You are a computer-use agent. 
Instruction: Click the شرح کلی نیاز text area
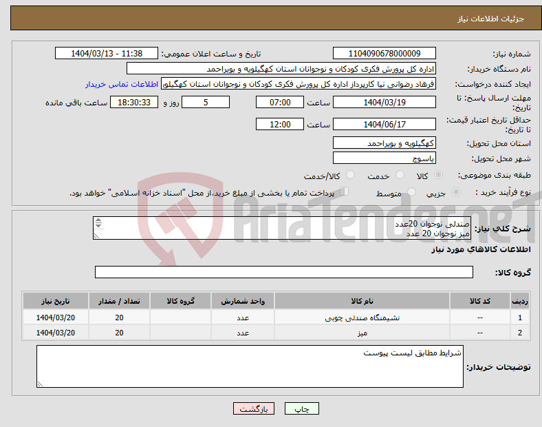coord(282,228)
